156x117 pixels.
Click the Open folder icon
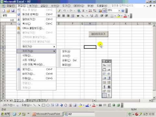(8, 11)
